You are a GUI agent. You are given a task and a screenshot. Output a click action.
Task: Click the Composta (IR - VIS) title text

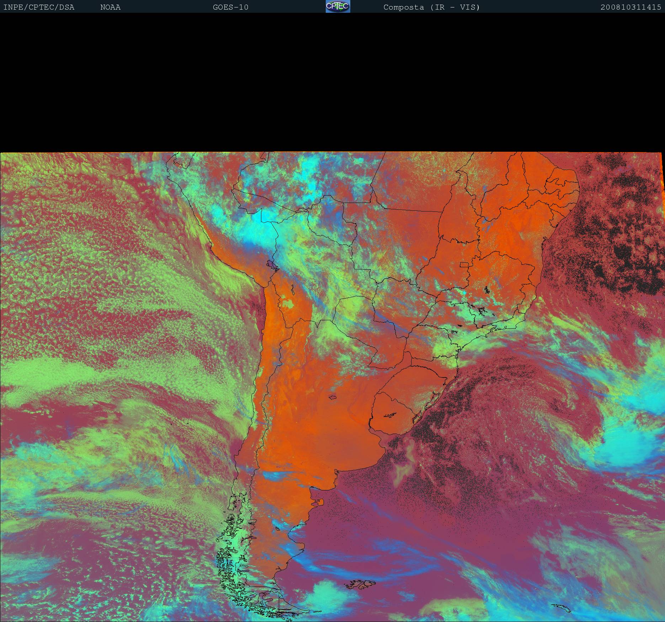click(x=431, y=7)
